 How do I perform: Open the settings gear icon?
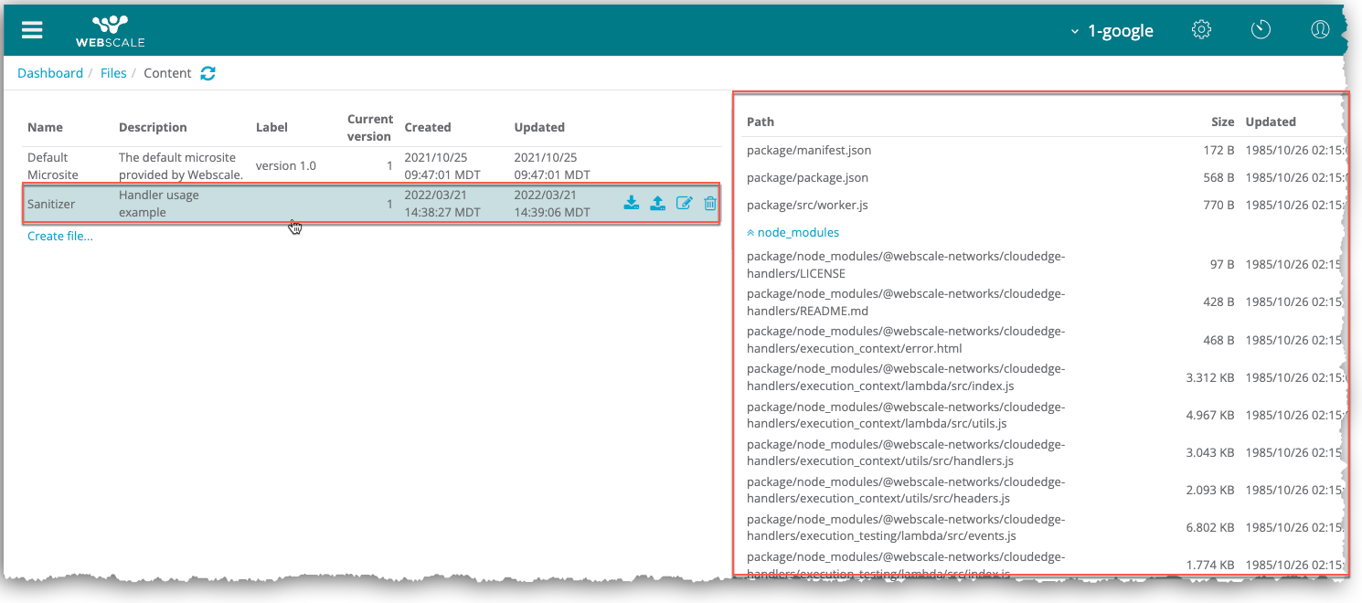1201,30
